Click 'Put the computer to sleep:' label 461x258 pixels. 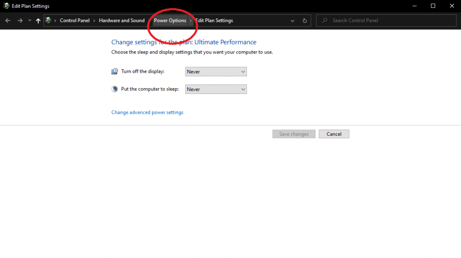coord(149,89)
